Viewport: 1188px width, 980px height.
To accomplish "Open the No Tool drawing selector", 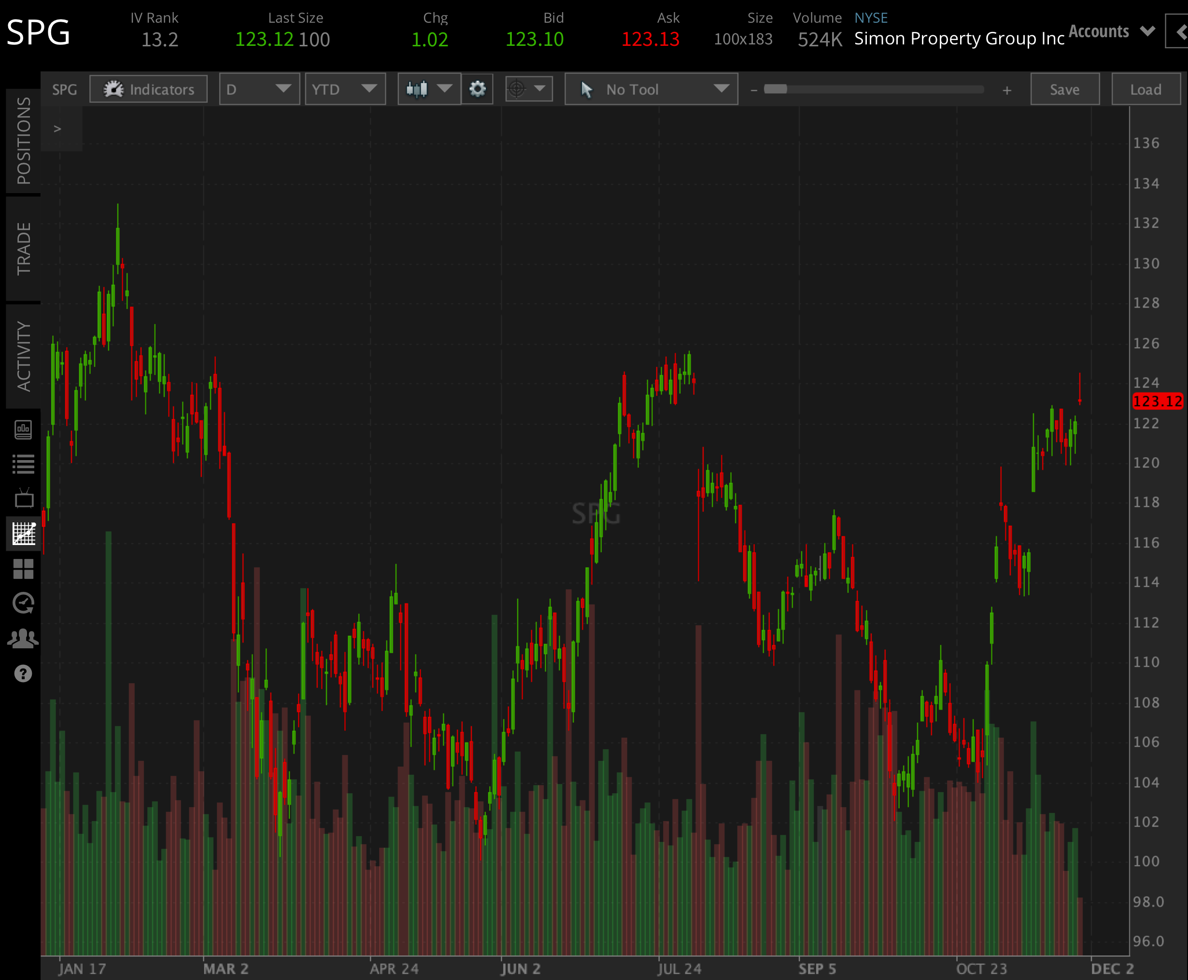I will tap(651, 89).
